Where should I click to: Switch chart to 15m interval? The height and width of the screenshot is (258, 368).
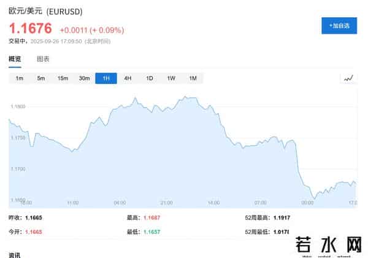coord(63,78)
